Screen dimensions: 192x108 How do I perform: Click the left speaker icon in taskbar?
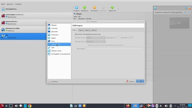(x=16, y=106)
